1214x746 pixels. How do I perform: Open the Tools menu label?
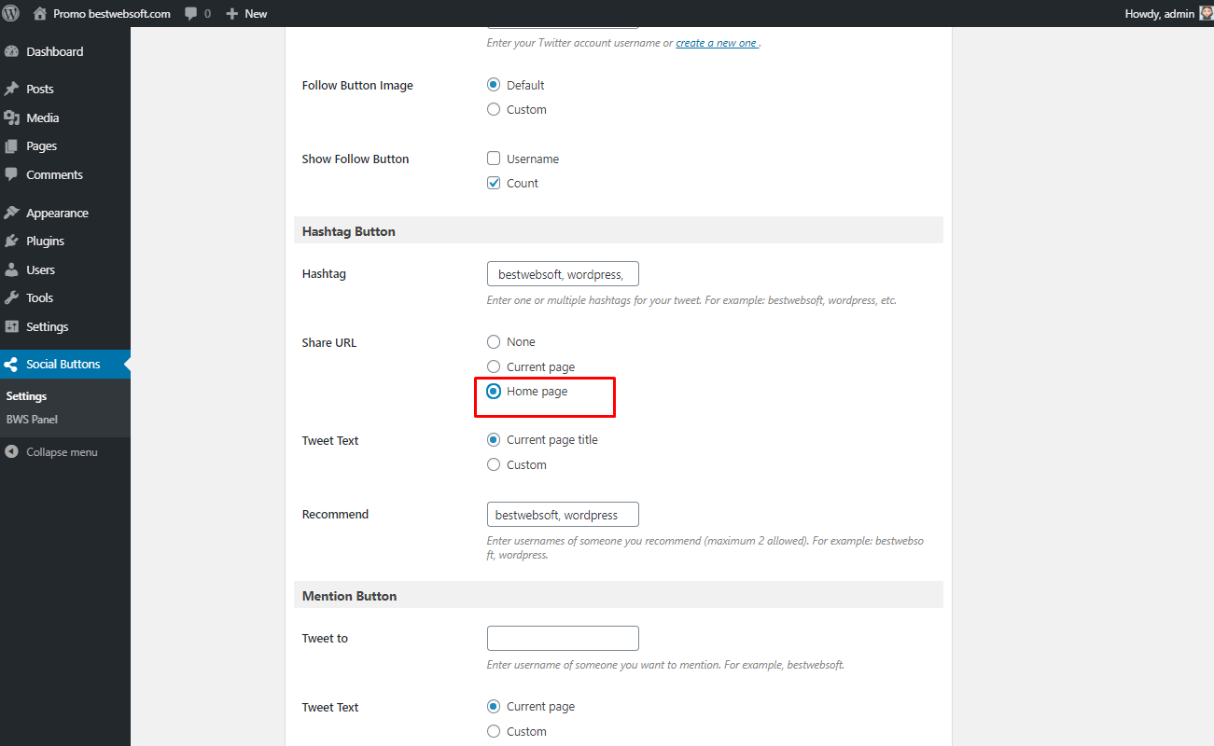[x=39, y=297]
